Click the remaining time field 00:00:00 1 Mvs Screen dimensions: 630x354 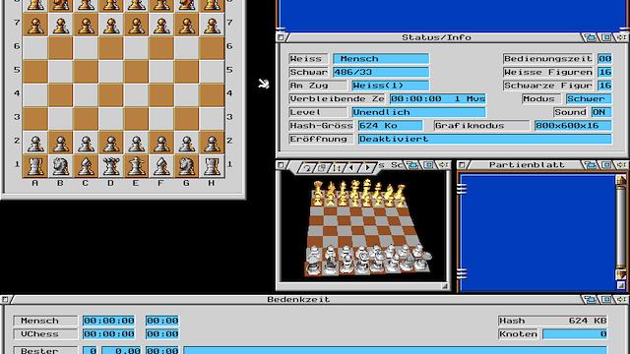point(437,98)
